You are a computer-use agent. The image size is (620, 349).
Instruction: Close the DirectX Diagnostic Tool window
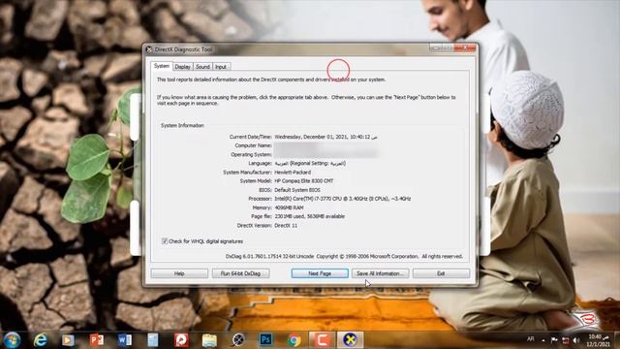(x=465, y=48)
